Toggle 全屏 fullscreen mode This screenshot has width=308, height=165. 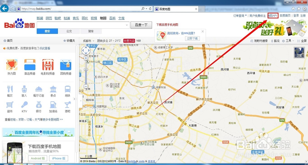[302, 41]
